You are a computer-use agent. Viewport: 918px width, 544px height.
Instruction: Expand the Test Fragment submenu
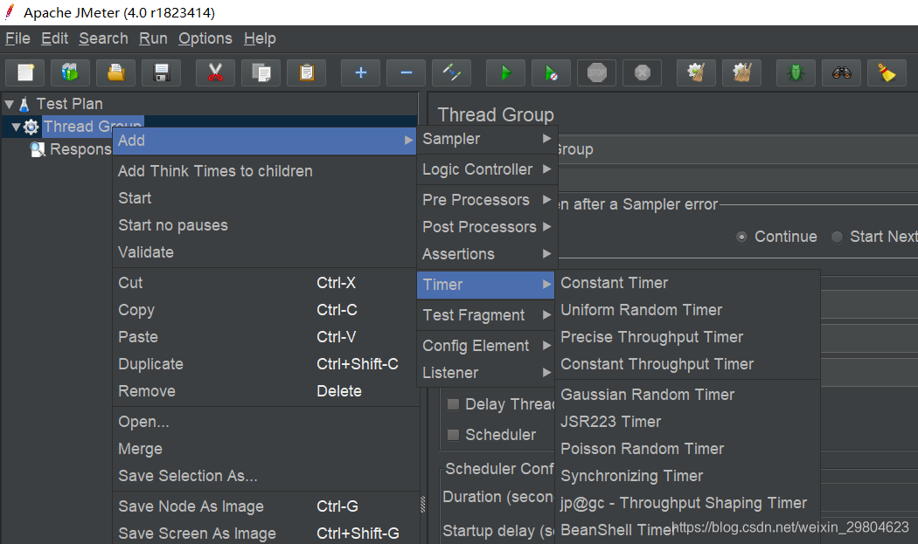(486, 315)
